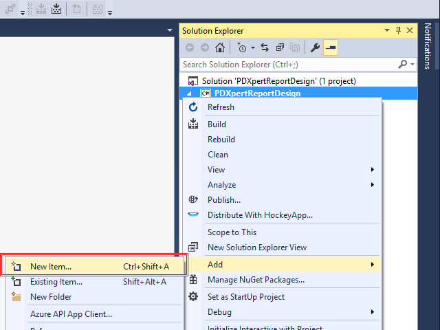Click the Back arrow in Solution Explorer
Image resolution: width=440 pixels, height=330 pixels.
point(190,47)
